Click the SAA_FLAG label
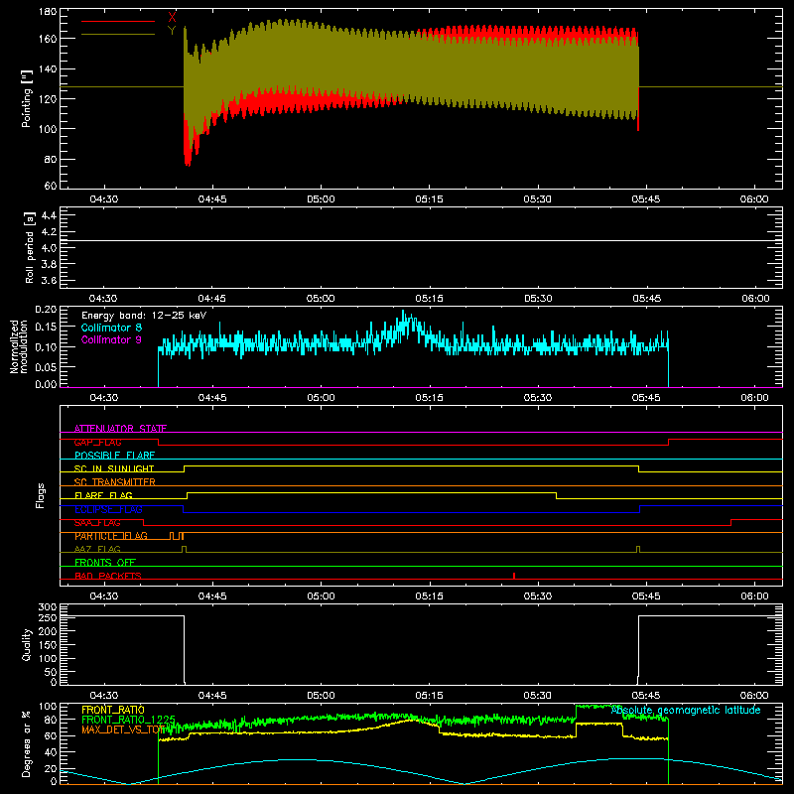This screenshot has height=794, width=794. coord(97,523)
